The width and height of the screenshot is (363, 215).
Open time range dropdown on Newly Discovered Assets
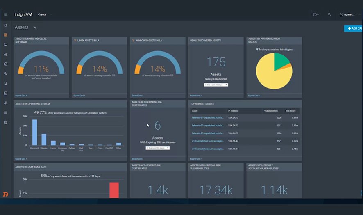point(216,85)
